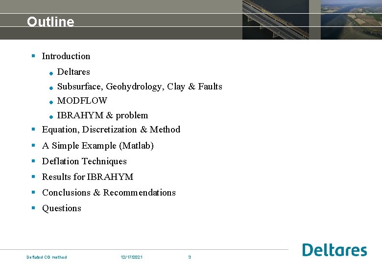Select the 'IBRAHYM & problem' sub-bullet
Screen dimensions: 382x264
[102, 115]
